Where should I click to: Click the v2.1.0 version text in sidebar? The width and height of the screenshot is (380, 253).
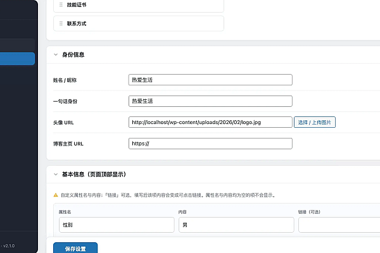pos(9,246)
